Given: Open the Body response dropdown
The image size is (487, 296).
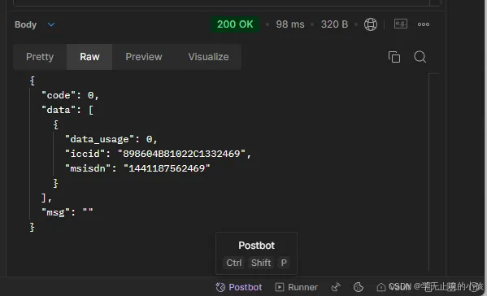Looking at the screenshot, I should (35, 24).
